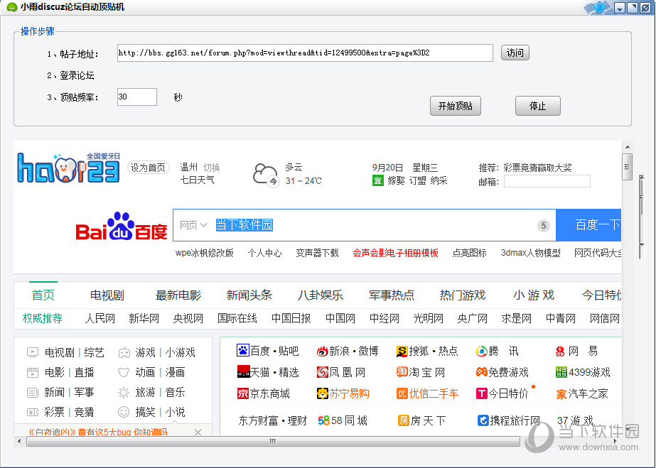Click the 停止 button
The width and height of the screenshot is (656, 468).
tap(537, 106)
